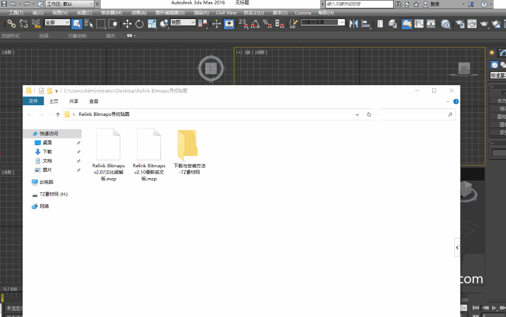Screen dimensions: 506x317
Task: Click the Explorer up-one-level arrow
Action: (58, 114)
